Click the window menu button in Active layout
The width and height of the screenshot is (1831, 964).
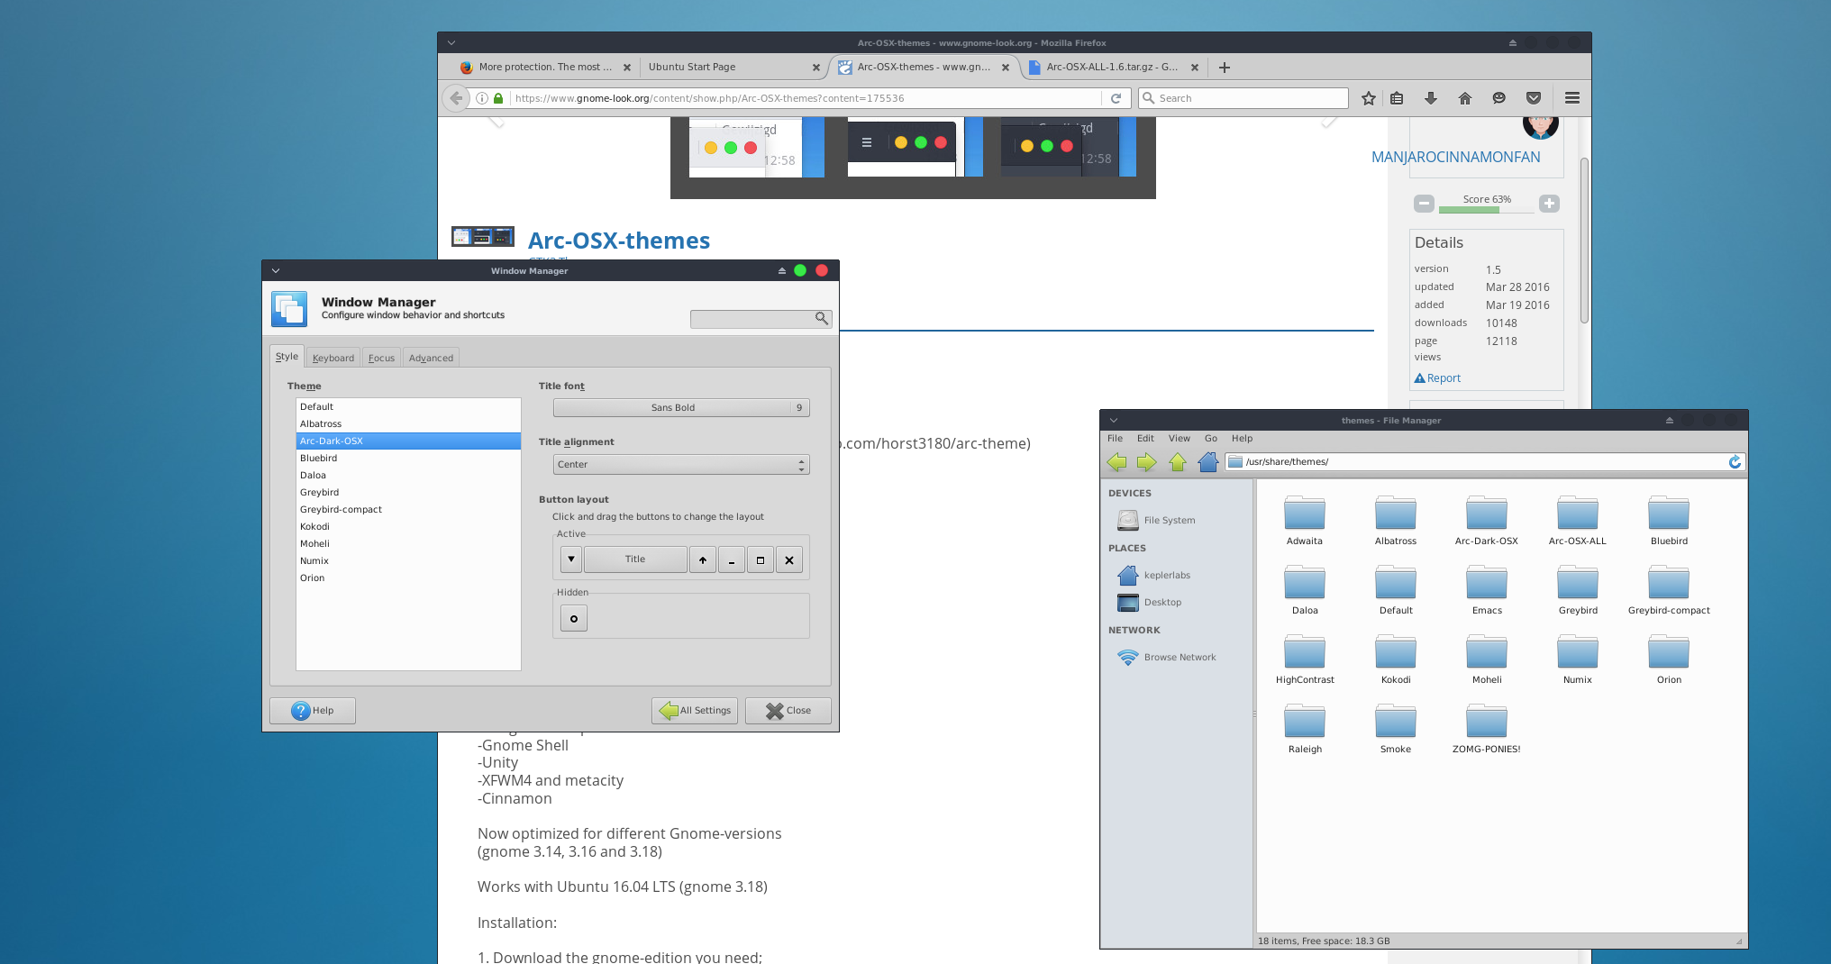tap(571, 559)
